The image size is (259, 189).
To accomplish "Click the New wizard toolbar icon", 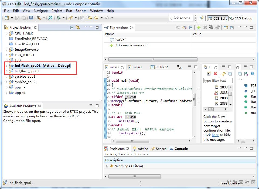I will click(7, 18).
